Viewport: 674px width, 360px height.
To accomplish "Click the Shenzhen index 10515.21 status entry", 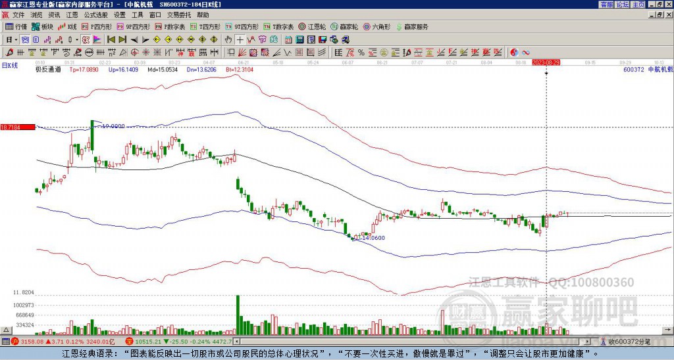I will [x=179, y=342].
